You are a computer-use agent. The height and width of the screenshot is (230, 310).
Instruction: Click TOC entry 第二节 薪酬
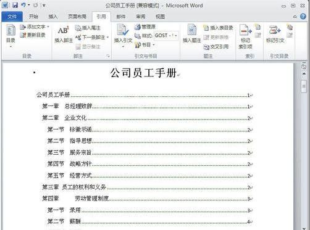[150, 221]
